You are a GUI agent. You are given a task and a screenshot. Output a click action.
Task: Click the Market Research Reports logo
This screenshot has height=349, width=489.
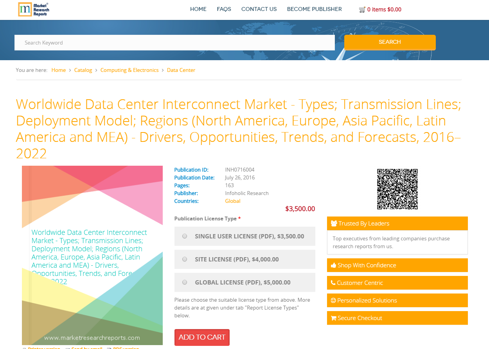click(x=34, y=9)
